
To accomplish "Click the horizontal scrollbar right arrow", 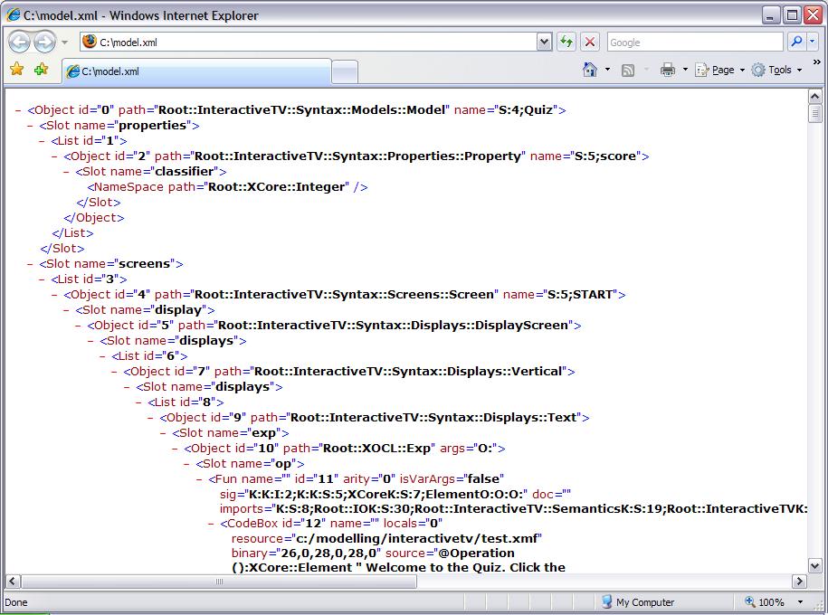I will [799, 582].
